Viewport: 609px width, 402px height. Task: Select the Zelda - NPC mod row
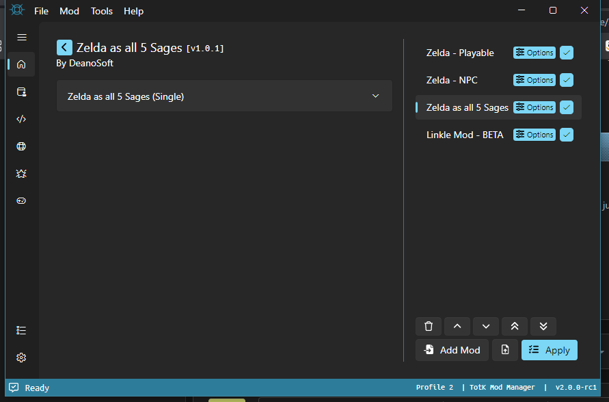click(498, 80)
